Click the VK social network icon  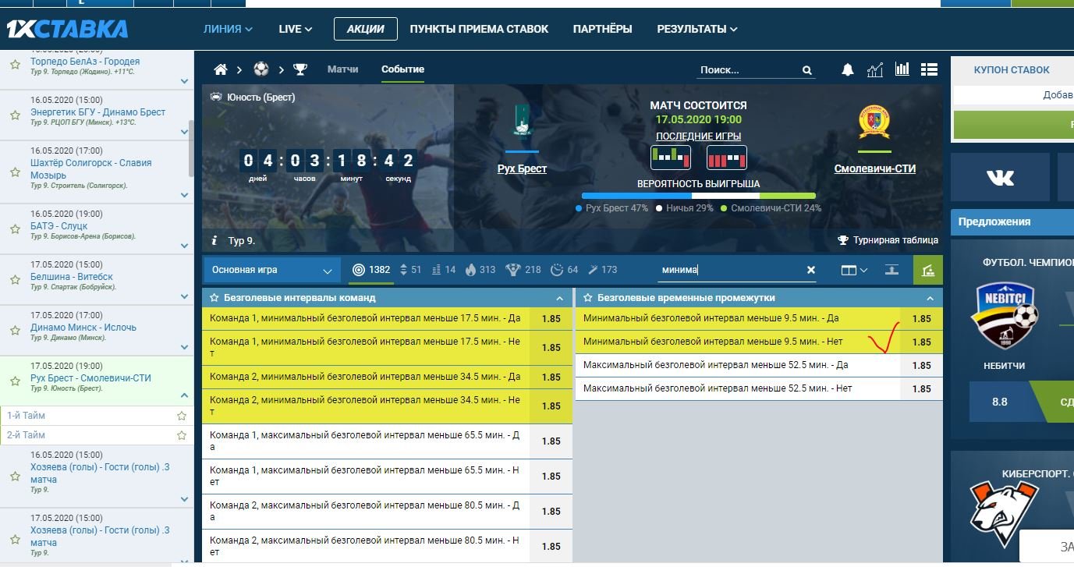tap(1000, 178)
